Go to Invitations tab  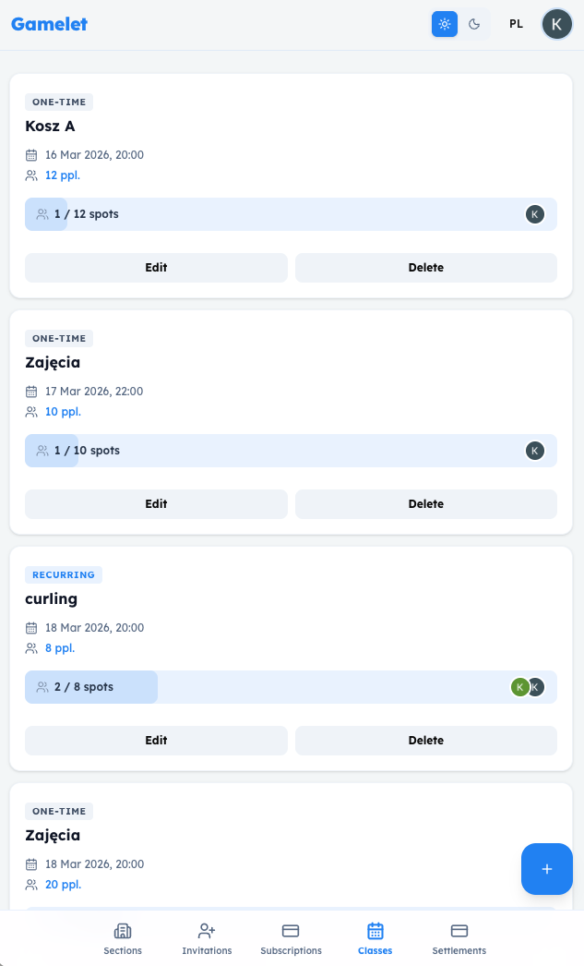point(207,938)
